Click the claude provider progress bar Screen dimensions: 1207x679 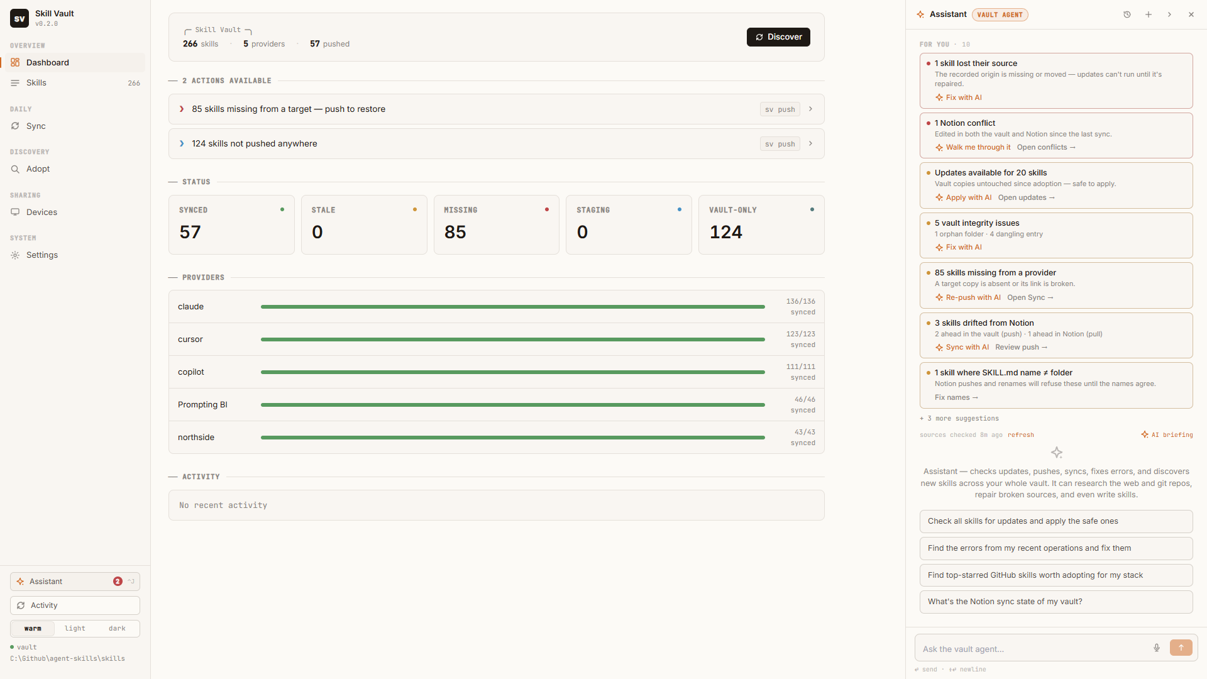[x=512, y=307]
